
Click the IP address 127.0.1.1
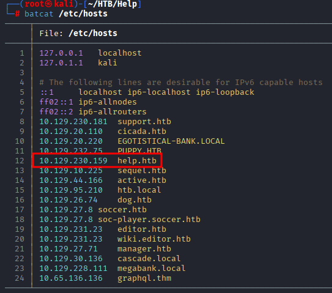(x=61, y=63)
